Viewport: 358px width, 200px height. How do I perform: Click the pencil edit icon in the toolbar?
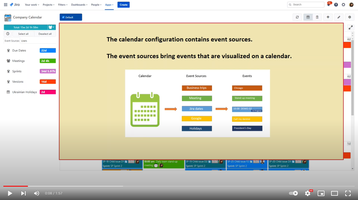[x=338, y=17]
